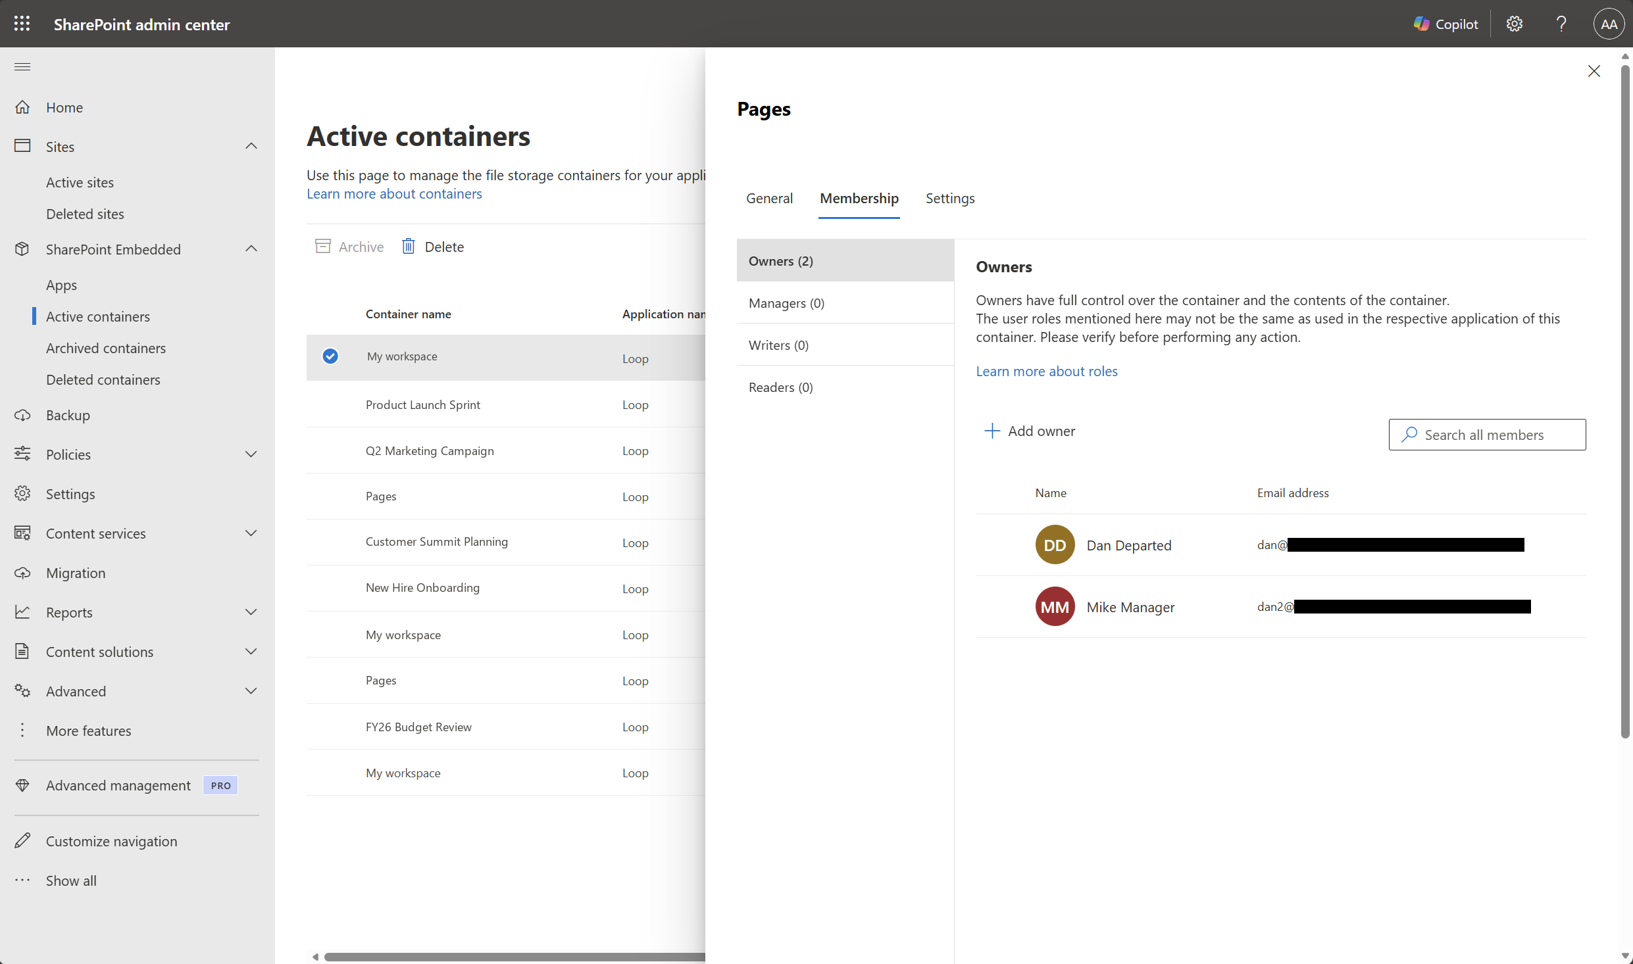Screen dimensions: 1633x964
Task: Click the Home icon in sidebar
Action: [22, 107]
